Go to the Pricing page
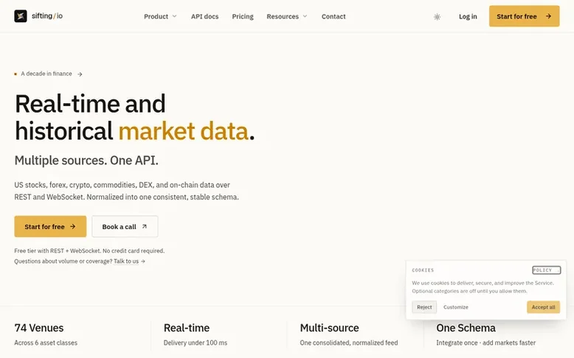This screenshot has height=358, width=574. 243,16
